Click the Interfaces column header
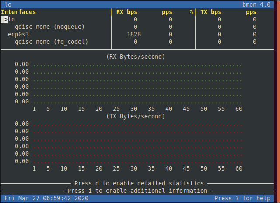Viewport: 280px width, 203px height. click(x=18, y=12)
